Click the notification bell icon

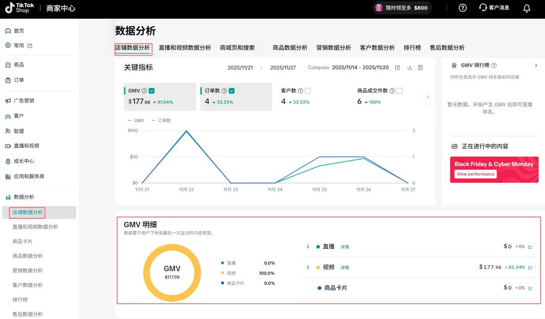527,8
